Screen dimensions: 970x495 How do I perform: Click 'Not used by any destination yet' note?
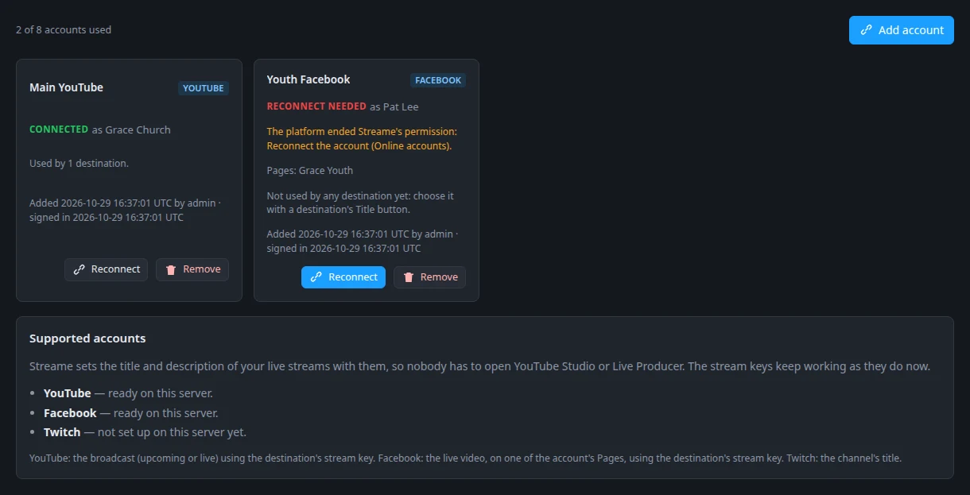[x=361, y=203]
